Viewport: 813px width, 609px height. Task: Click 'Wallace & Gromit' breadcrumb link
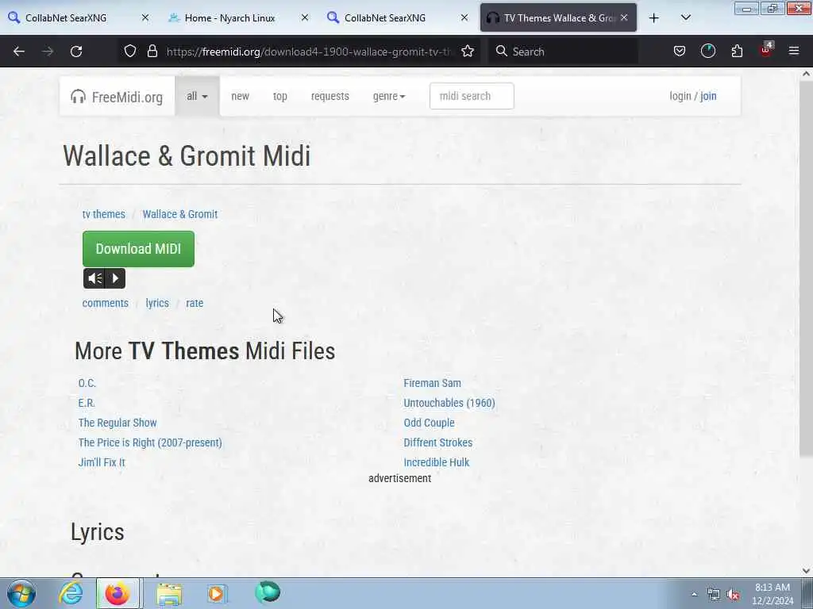180,214
